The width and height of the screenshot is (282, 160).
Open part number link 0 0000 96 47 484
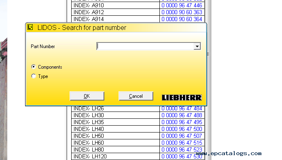point(182,108)
